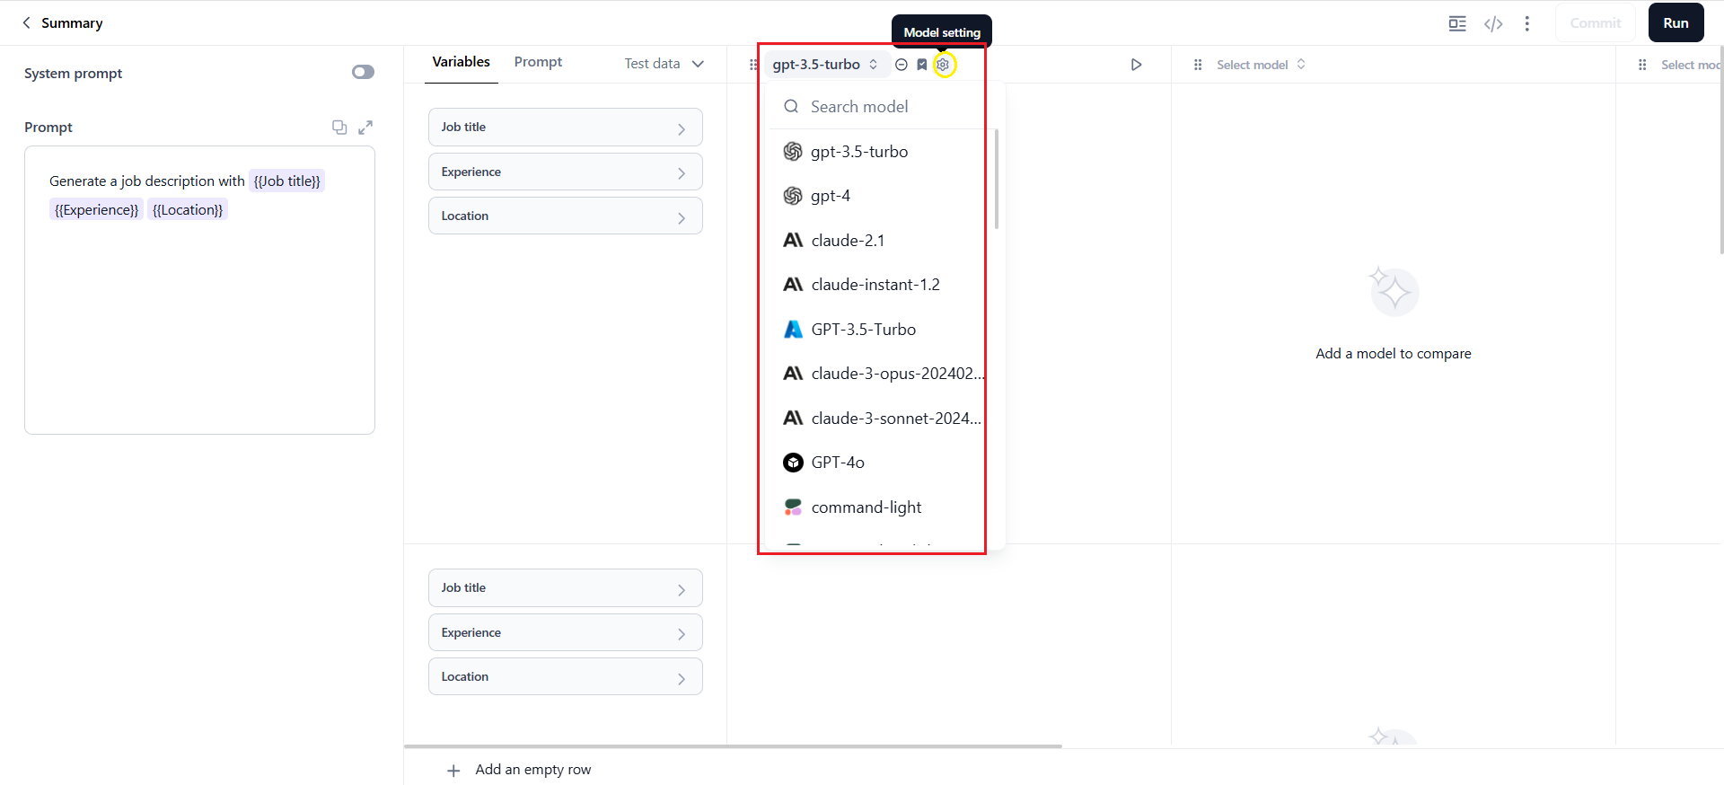This screenshot has width=1724, height=785.
Task: Copy the prompt using the copy icon
Action: coord(339,128)
